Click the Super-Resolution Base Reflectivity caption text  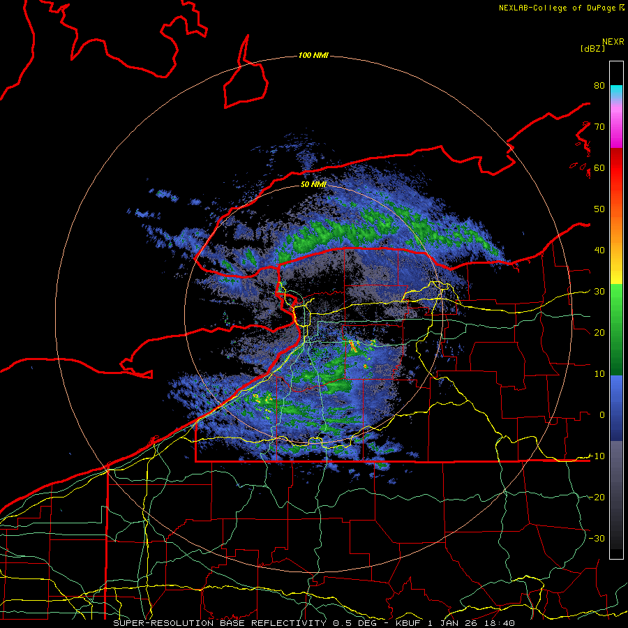[220, 623]
